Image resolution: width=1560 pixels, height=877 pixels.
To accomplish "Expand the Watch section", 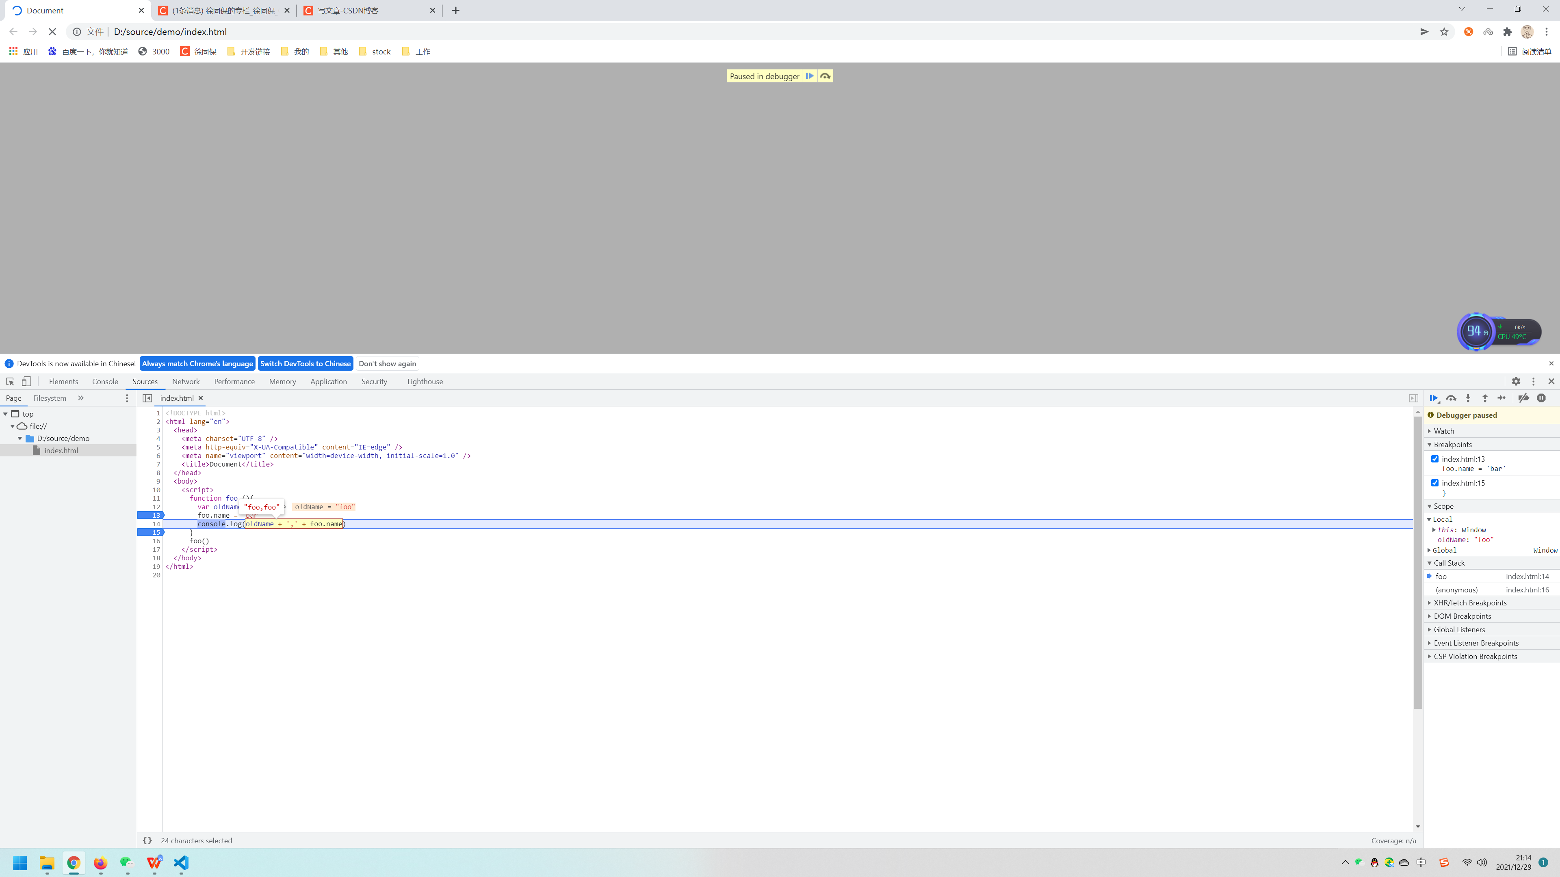I will tap(1444, 431).
